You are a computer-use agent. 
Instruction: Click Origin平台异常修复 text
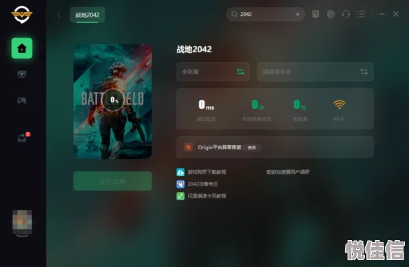[220, 147]
